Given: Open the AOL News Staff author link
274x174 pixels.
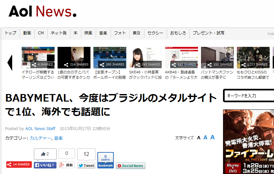Looking at the screenshot, I should point(40,128).
